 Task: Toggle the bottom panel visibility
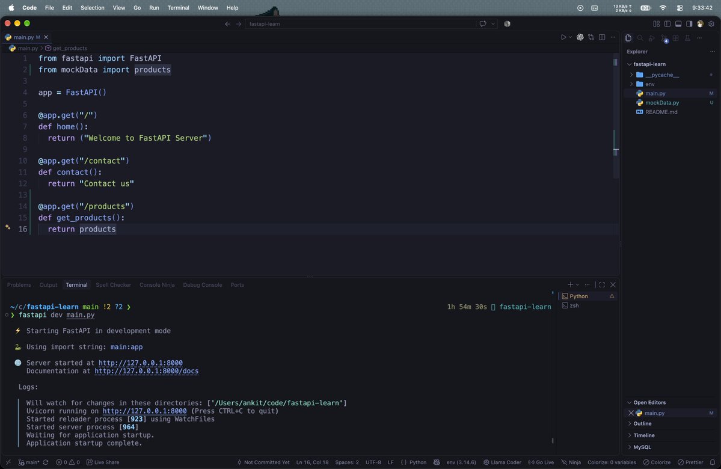(x=678, y=24)
